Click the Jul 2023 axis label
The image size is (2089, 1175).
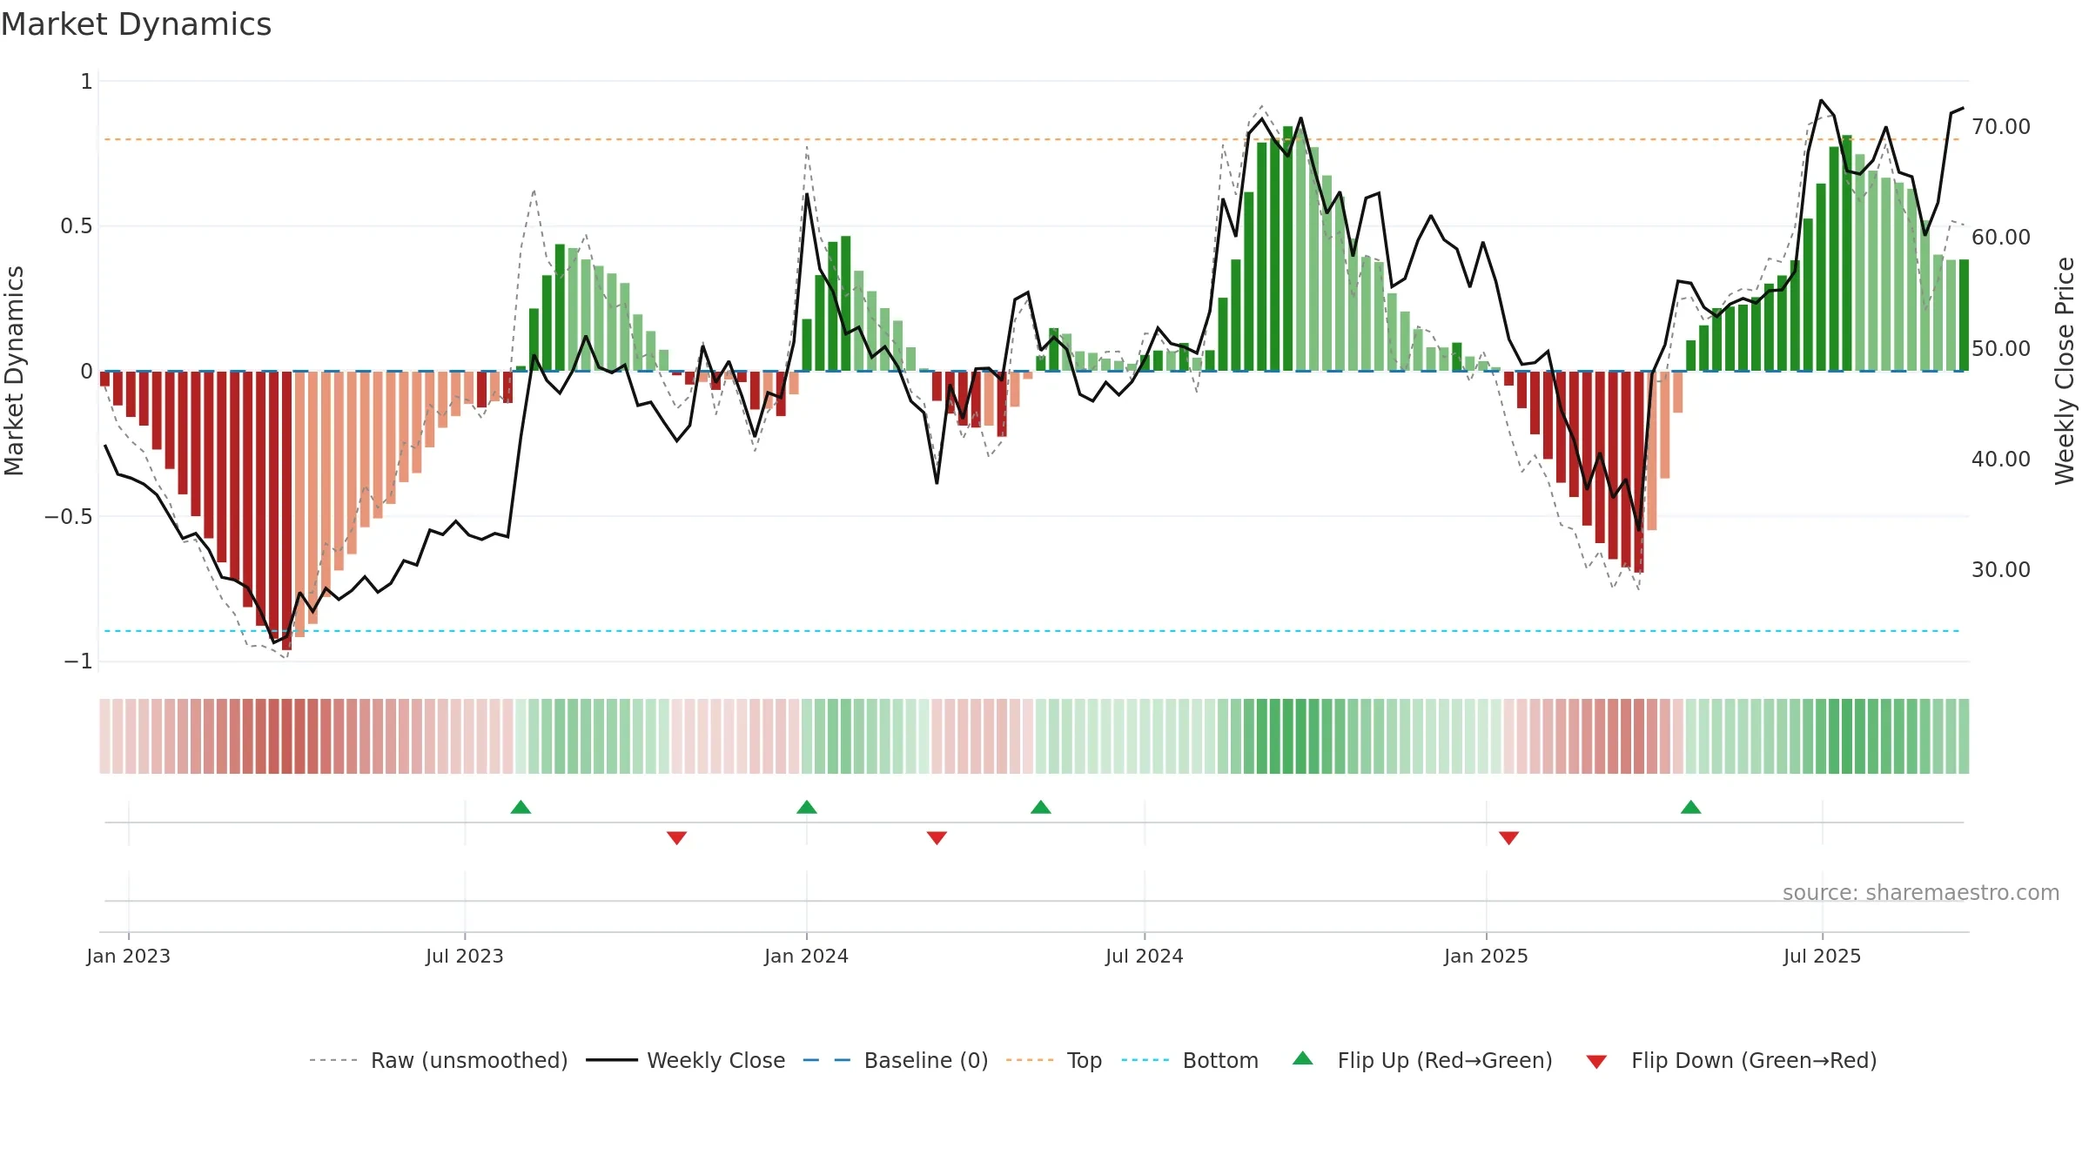point(465,956)
